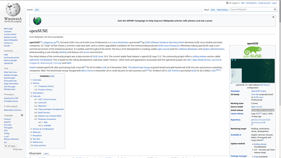Go to Main page in sidebar
Viewport: 281px width, 158px height.
tap(8, 29)
